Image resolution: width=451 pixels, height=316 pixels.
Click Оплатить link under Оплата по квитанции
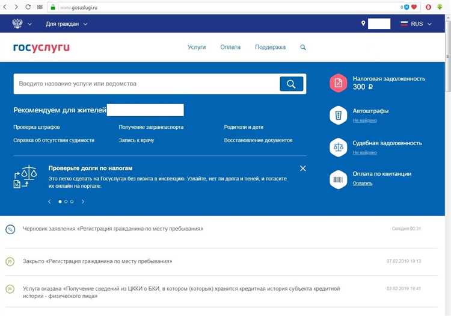(x=363, y=184)
